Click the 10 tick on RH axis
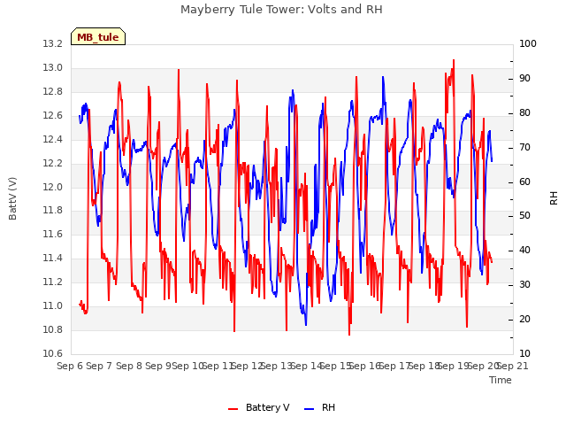The height and width of the screenshot is (425, 566). pos(524,353)
